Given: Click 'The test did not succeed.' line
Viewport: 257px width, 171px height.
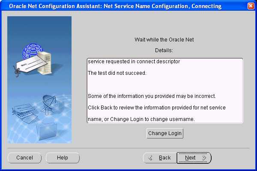Looking at the screenshot, I should pyautogui.click(x=117, y=73).
